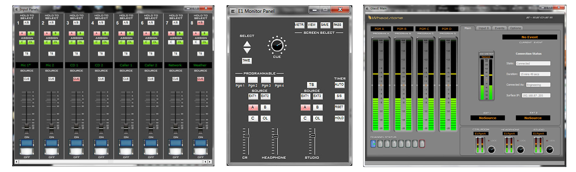Switch to the Events tab
This screenshot has height=172, width=576.
[x=499, y=28]
